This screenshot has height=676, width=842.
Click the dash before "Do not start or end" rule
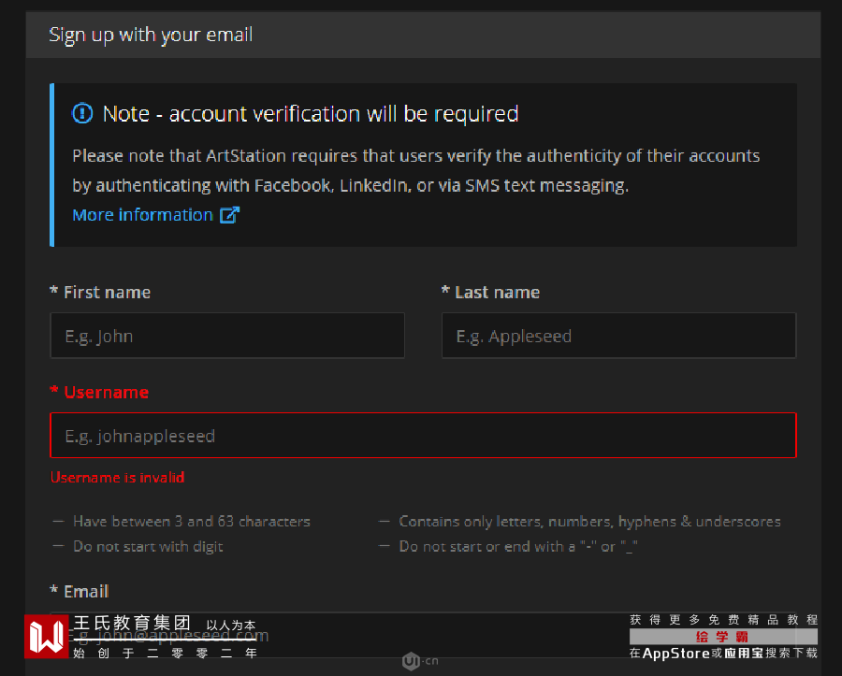[385, 546]
